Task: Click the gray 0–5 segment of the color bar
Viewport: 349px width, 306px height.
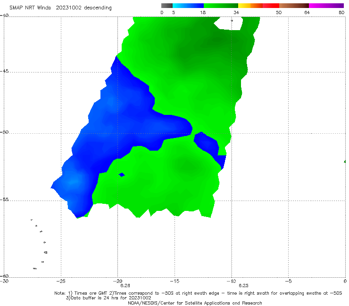Action: 167,6
